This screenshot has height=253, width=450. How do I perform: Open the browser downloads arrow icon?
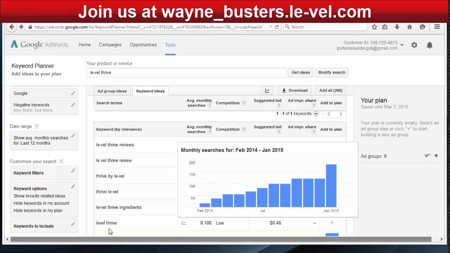[x=397, y=27]
